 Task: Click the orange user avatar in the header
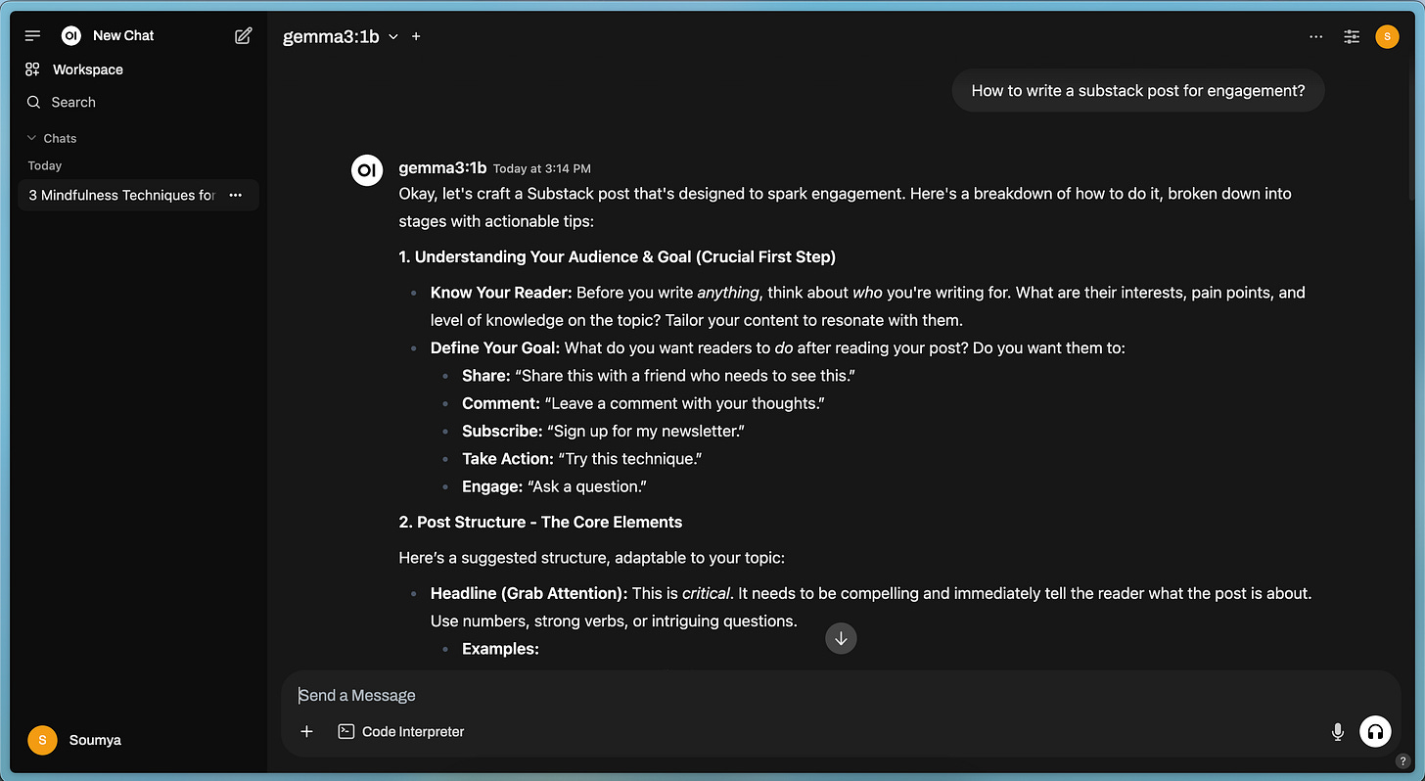(1387, 36)
